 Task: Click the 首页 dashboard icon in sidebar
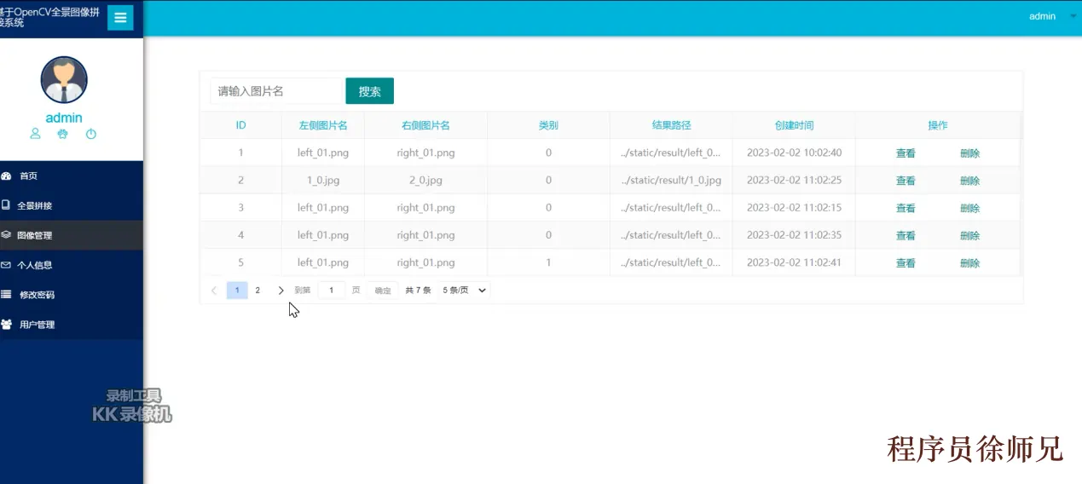(x=6, y=176)
